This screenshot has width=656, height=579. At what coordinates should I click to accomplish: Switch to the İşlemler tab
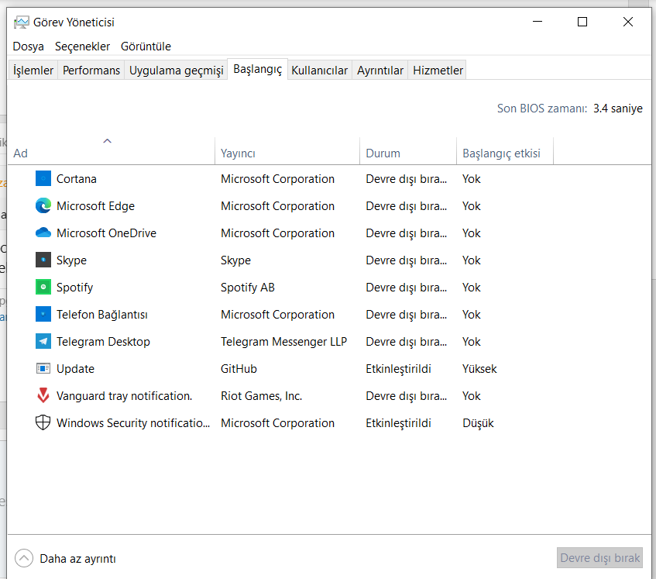coord(33,70)
